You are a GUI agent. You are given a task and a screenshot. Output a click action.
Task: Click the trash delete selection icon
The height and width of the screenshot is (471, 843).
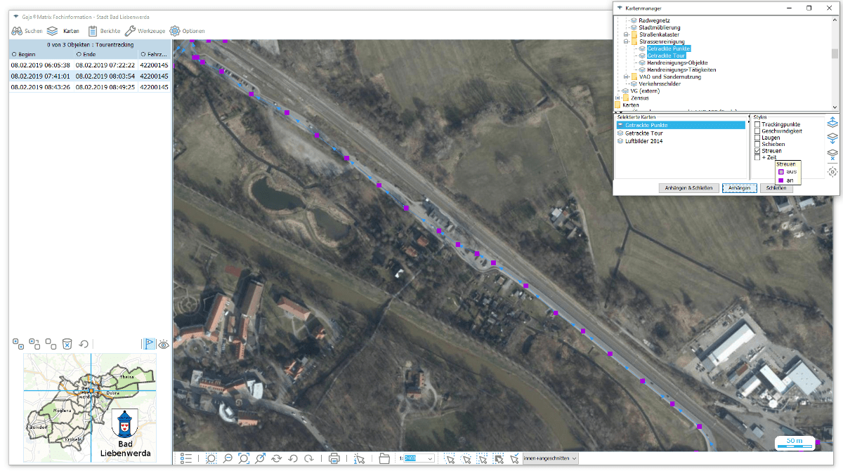tap(67, 344)
